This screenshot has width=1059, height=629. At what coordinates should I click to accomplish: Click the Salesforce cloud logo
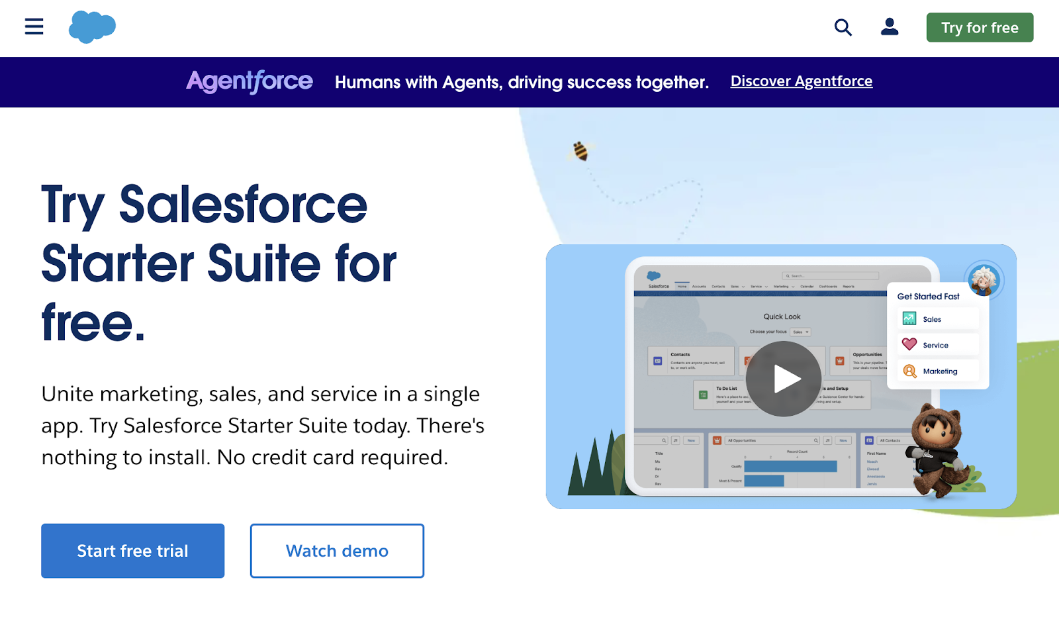coord(93,27)
